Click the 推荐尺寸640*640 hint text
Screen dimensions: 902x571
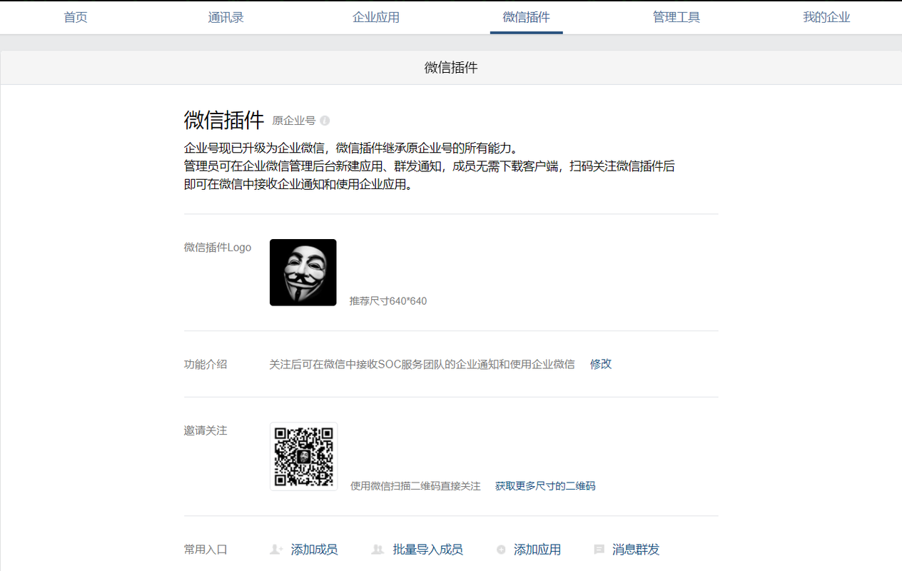point(388,301)
